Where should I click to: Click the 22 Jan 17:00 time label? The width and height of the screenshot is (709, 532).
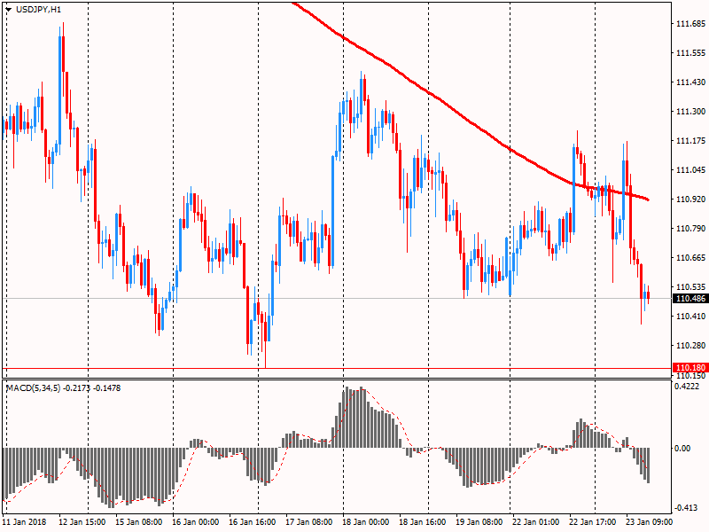pos(592,521)
